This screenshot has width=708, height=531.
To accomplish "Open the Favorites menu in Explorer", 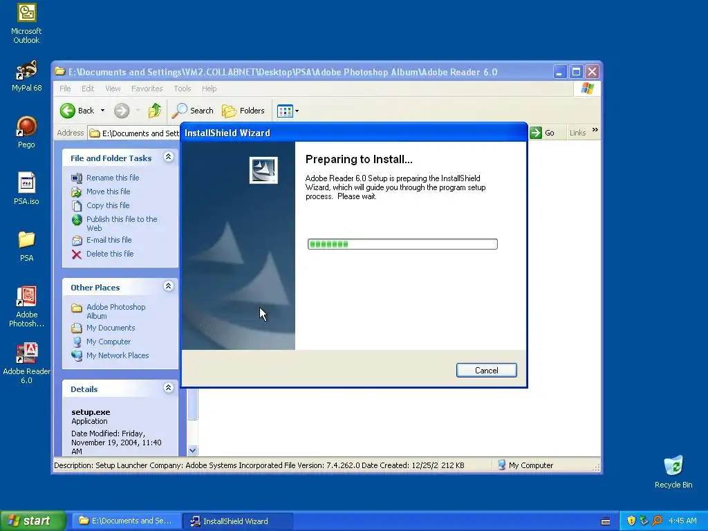I will click(x=147, y=88).
